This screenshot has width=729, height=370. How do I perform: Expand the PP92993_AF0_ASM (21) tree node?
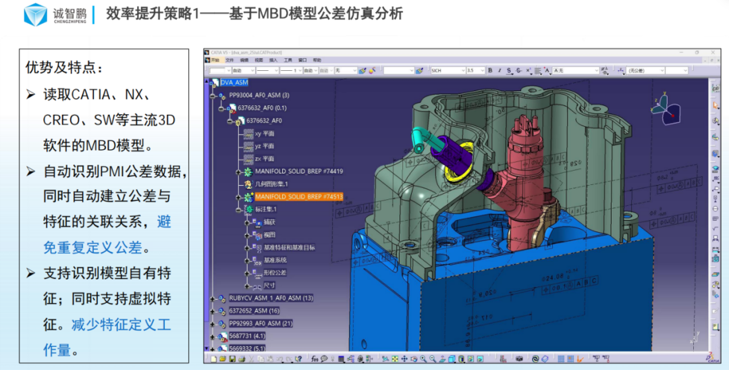pyautogui.click(x=213, y=324)
